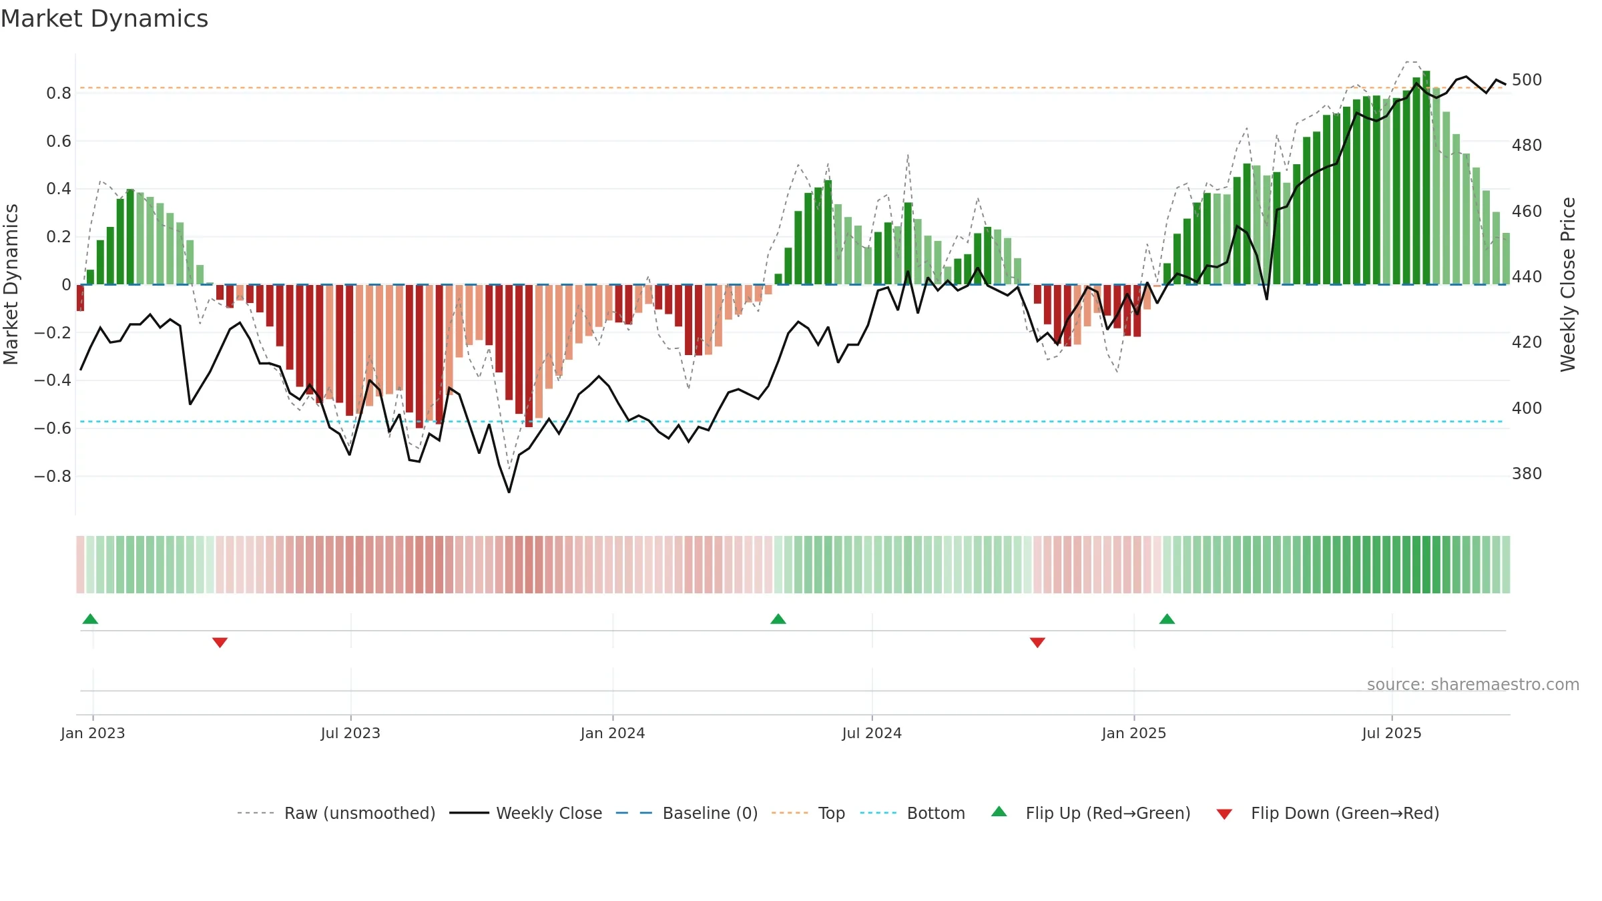1602x901 pixels.
Task: Click the Market Dynamics chart title
Action: pos(104,19)
